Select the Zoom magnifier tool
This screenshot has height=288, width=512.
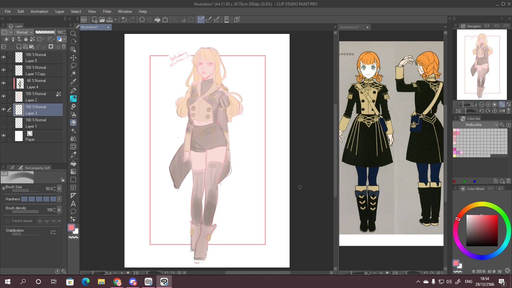tap(73, 34)
